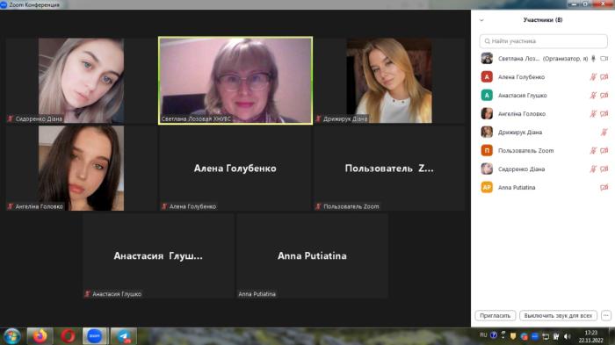Open the Windows Start menu orb
Viewport: 615px width, 345px height.
(12, 336)
